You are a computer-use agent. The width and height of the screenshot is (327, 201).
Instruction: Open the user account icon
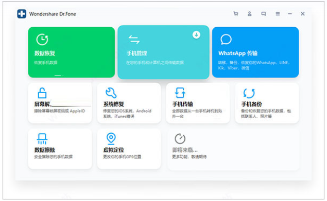[249, 14]
